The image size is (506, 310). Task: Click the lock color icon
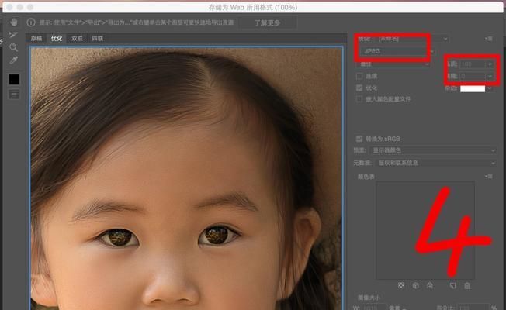(430, 285)
